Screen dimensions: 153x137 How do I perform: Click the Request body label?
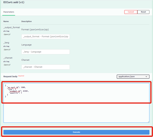pos(10,77)
